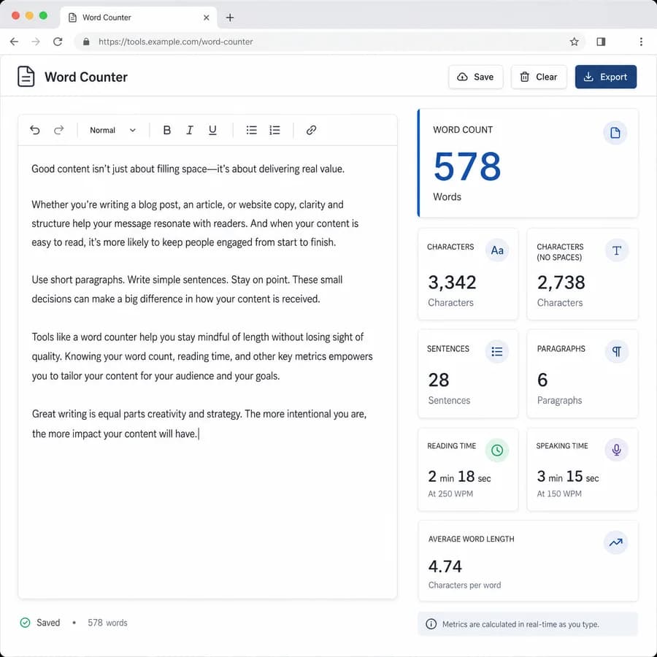Click the list icon in Sentences card
This screenshot has height=657, width=657.
(x=497, y=351)
